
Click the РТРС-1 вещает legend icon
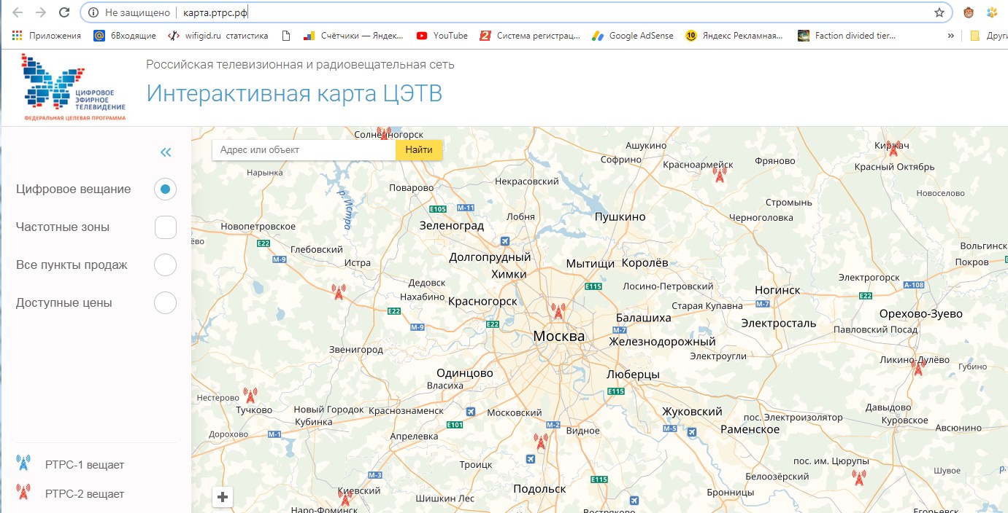point(23,463)
